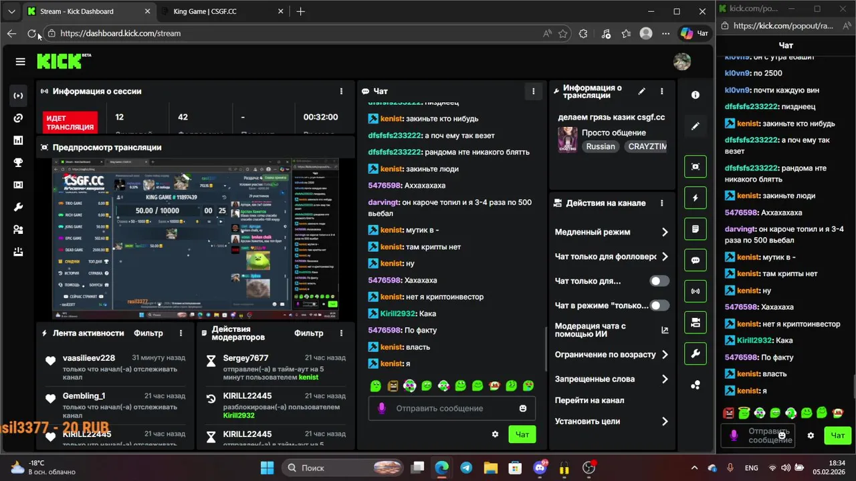Toggle the camera stream info widget icon

(695, 323)
